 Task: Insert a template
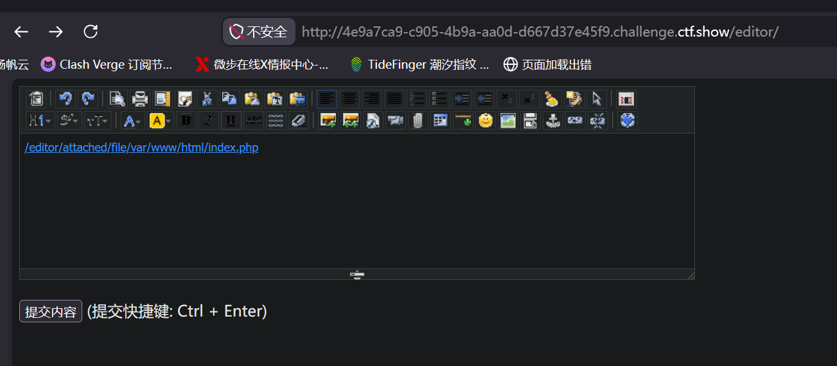pyautogui.click(x=163, y=99)
